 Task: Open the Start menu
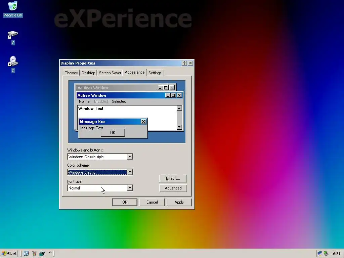9,254
